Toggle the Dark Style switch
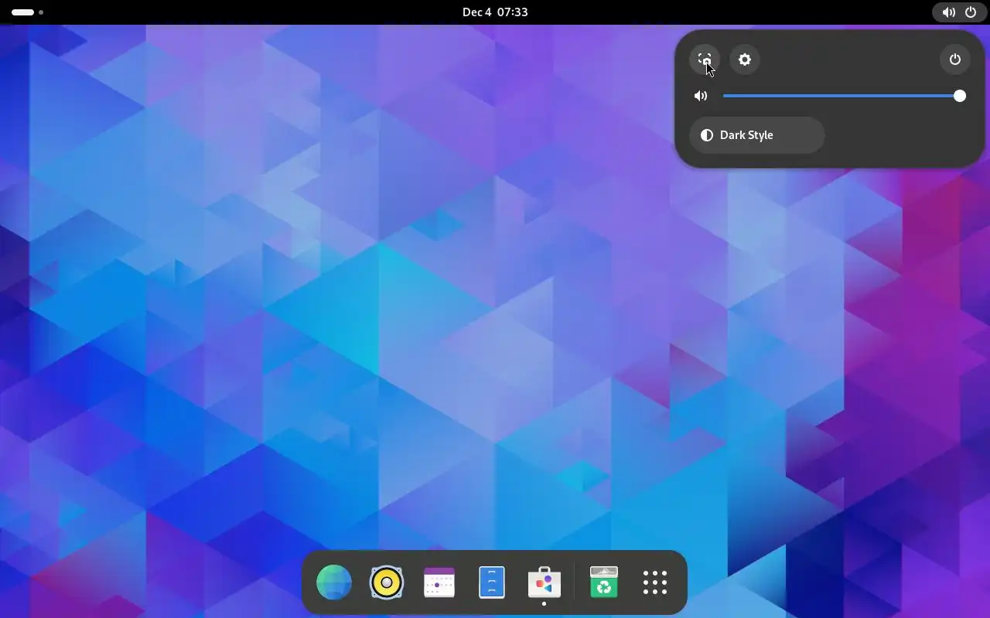 point(756,135)
